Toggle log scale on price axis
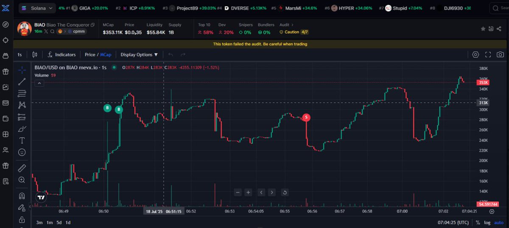The image size is (509, 228). pyautogui.click(x=488, y=222)
